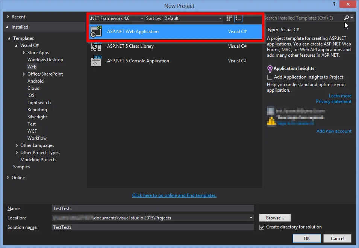Select the WCF template category

coord(32,131)
